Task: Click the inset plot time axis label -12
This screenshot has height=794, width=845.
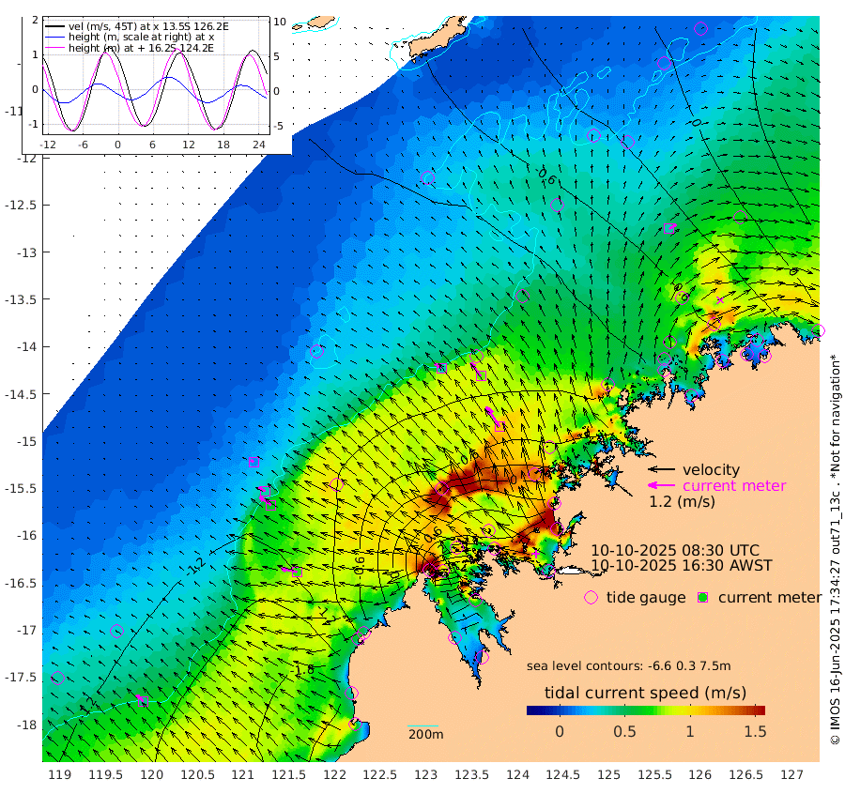Action: 48,145
